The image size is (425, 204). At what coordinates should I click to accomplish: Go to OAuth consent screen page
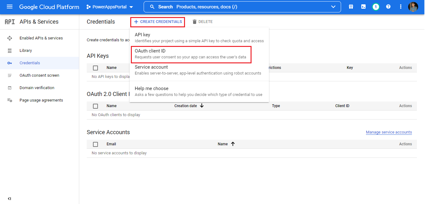[39, 75]
